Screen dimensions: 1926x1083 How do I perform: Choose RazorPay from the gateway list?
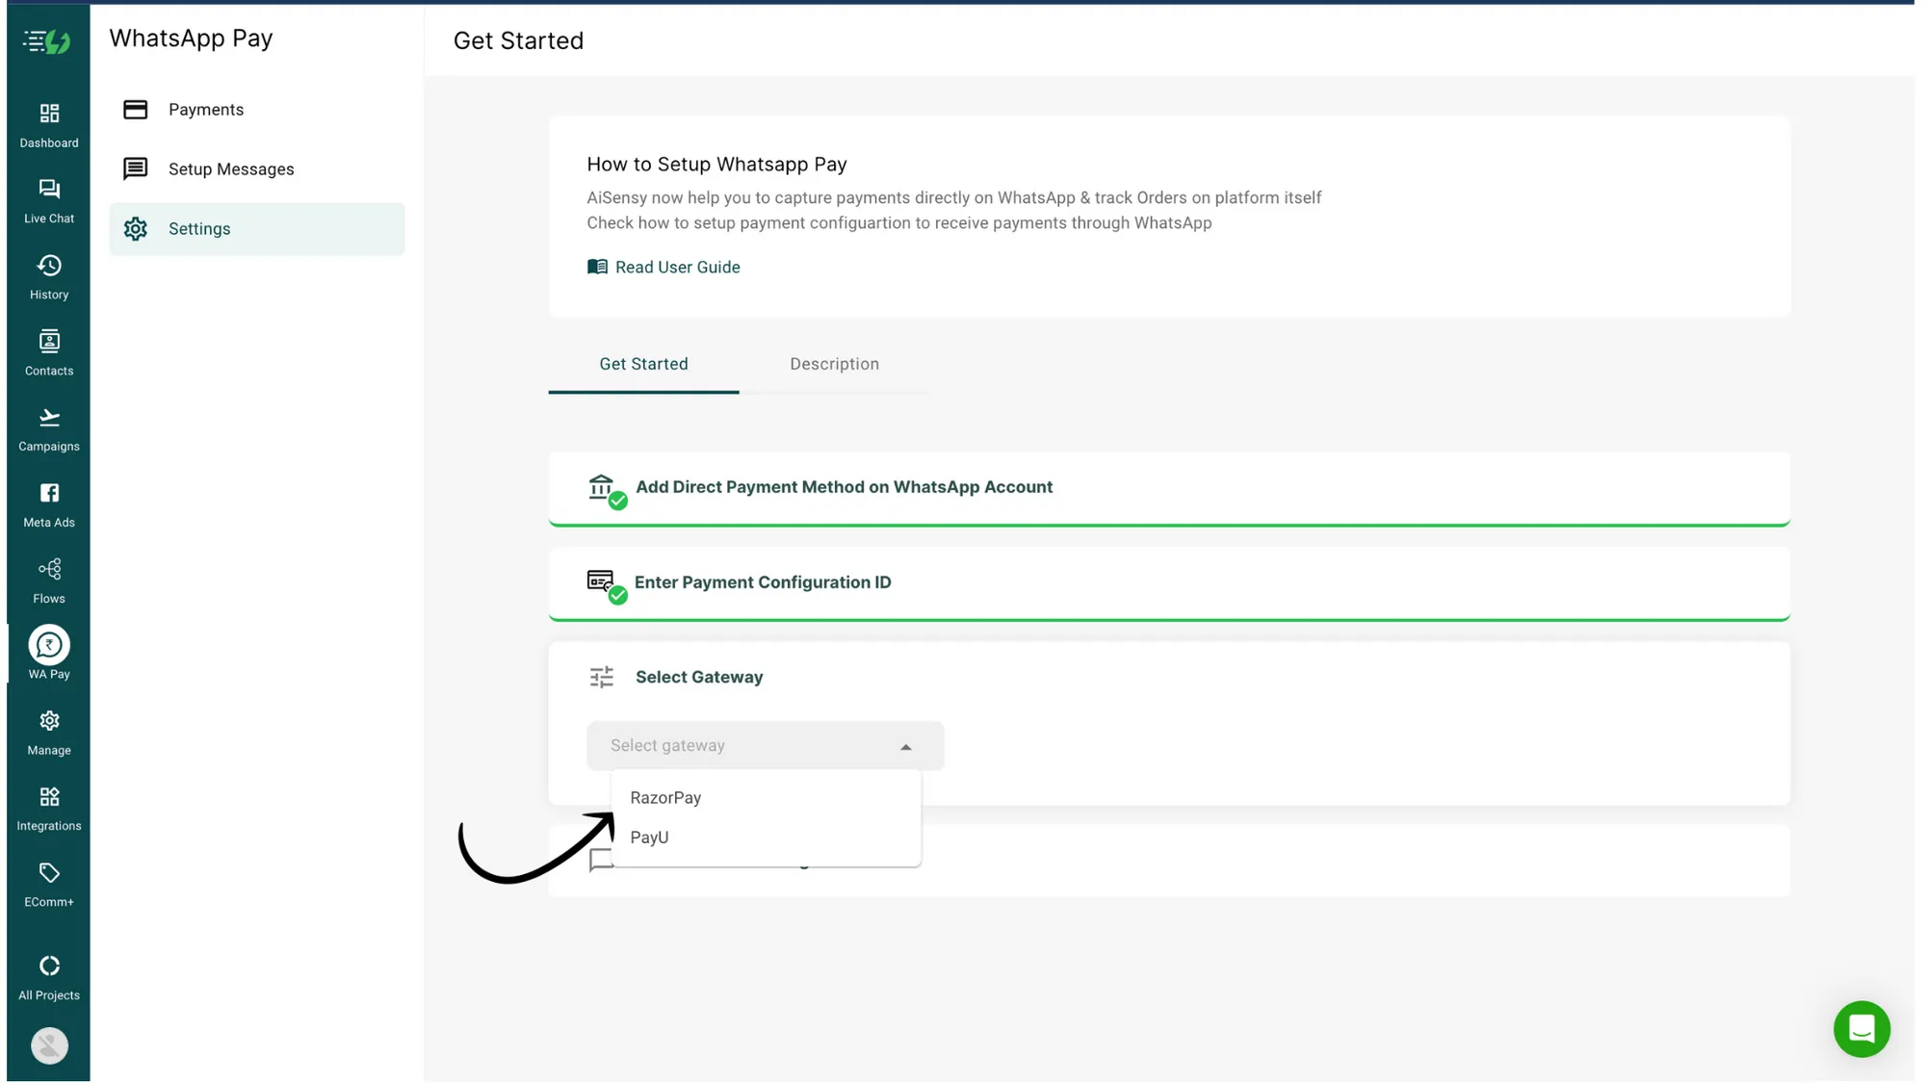pyautogui.click(x=665, y=797)
